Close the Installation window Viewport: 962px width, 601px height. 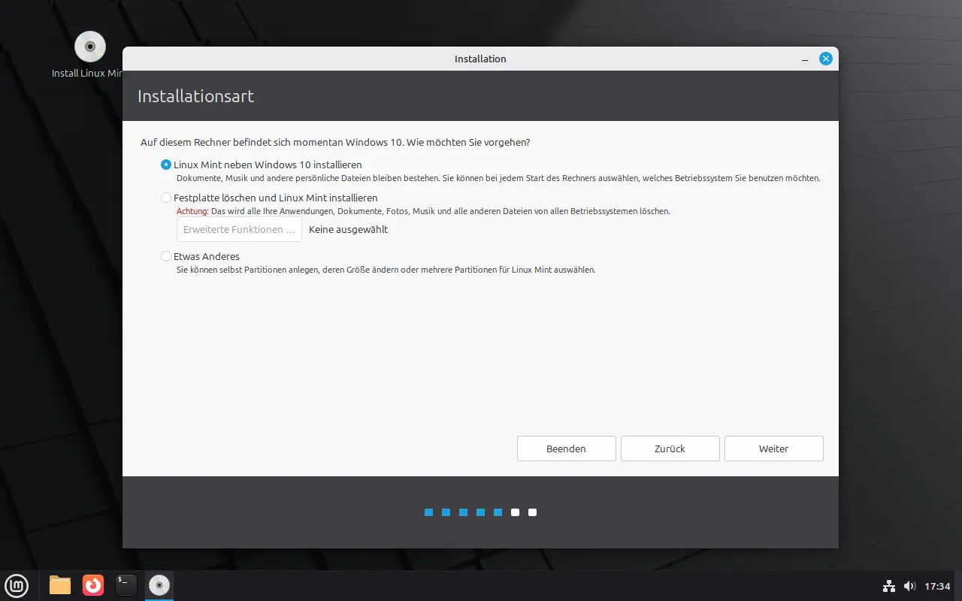[826, 59]
